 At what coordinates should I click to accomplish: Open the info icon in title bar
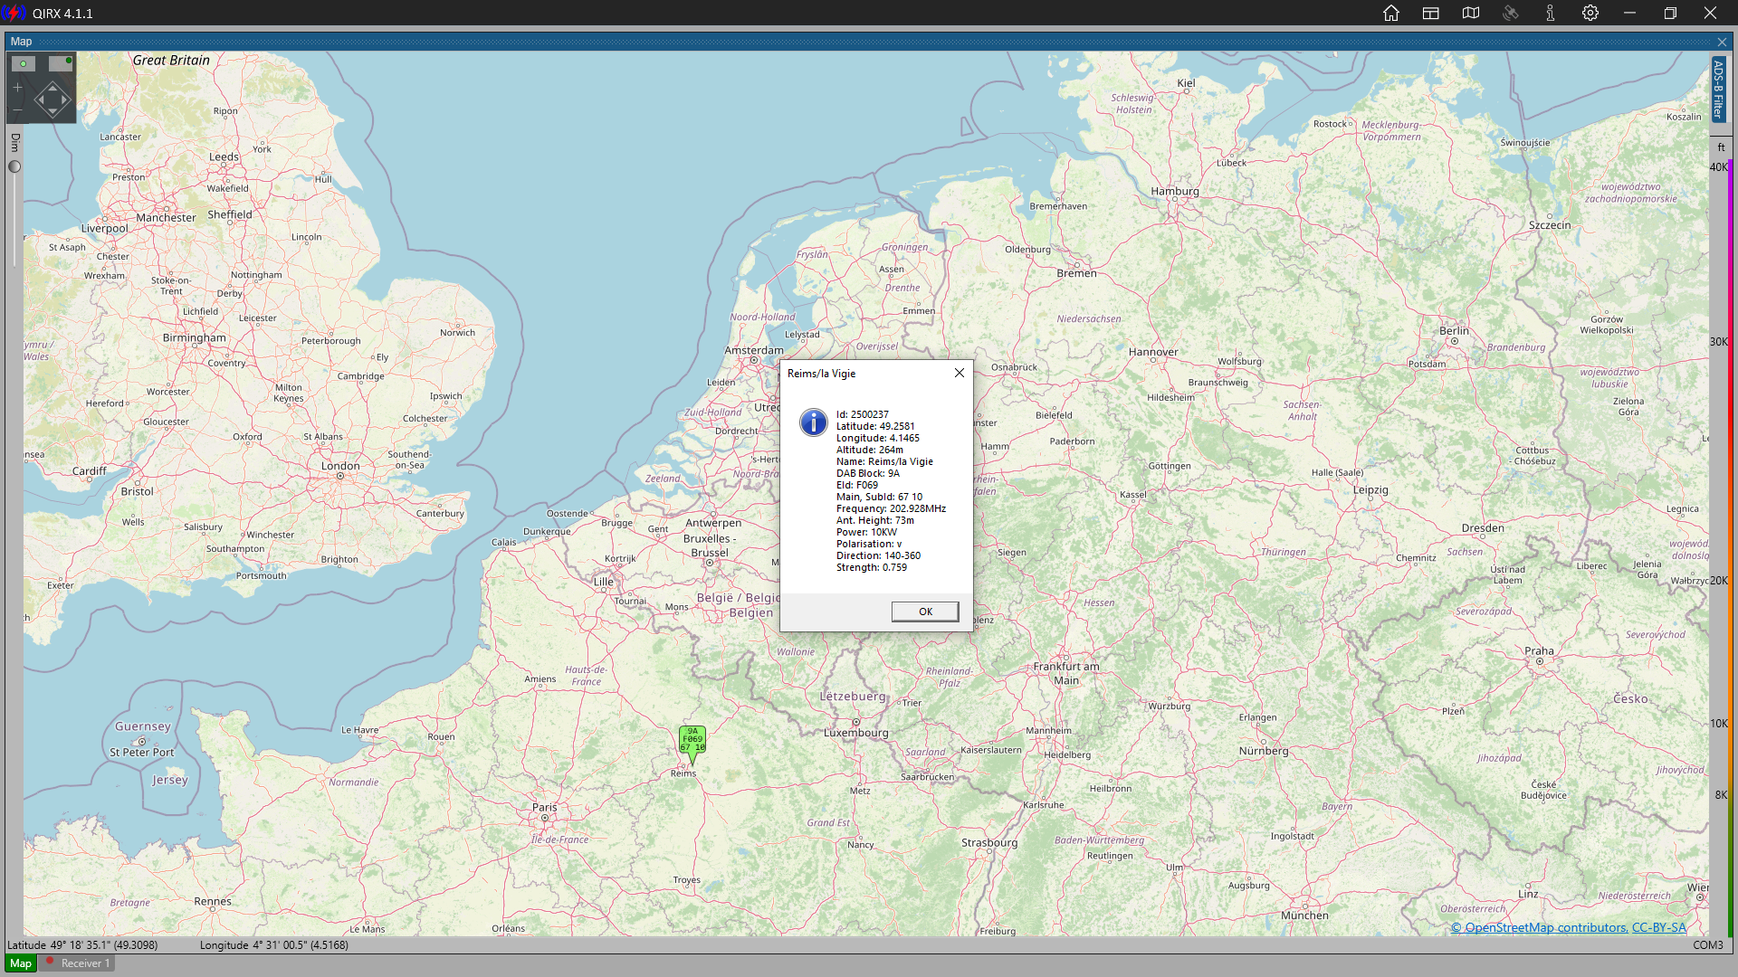click(1551, 14)
